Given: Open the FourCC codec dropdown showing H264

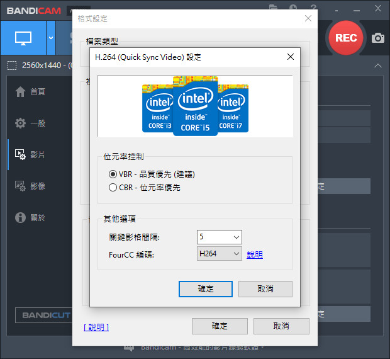Looking at the screenshot, I should point(219,254).
